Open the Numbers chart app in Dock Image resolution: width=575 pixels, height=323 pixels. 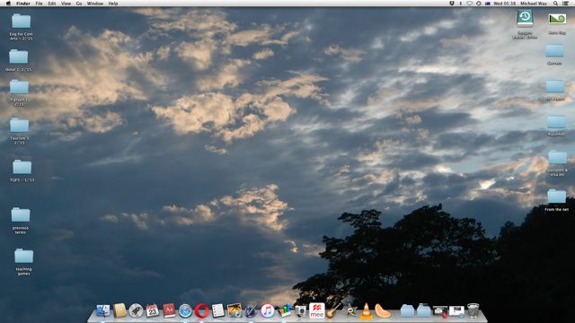tap(284, 311)
